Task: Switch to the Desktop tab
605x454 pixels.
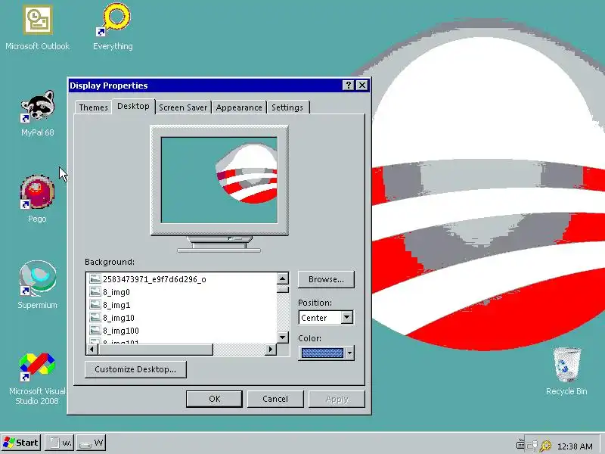Action: (x=134, y=106)
